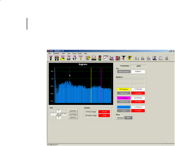Click the Load toolbar icon
175x146 pixels.
tap(51, 58)
